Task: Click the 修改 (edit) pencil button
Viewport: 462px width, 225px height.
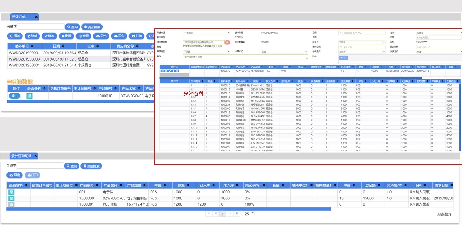Action: click(x=49, y=36)
